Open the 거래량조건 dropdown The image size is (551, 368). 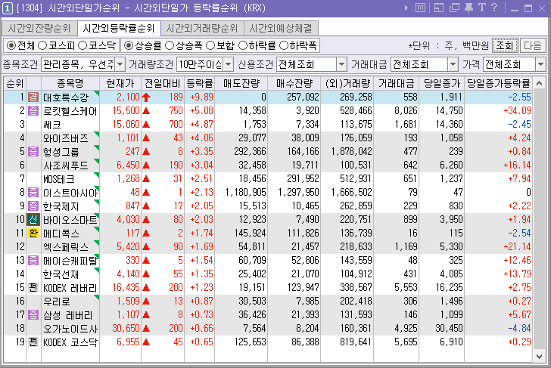coord(229,64)
